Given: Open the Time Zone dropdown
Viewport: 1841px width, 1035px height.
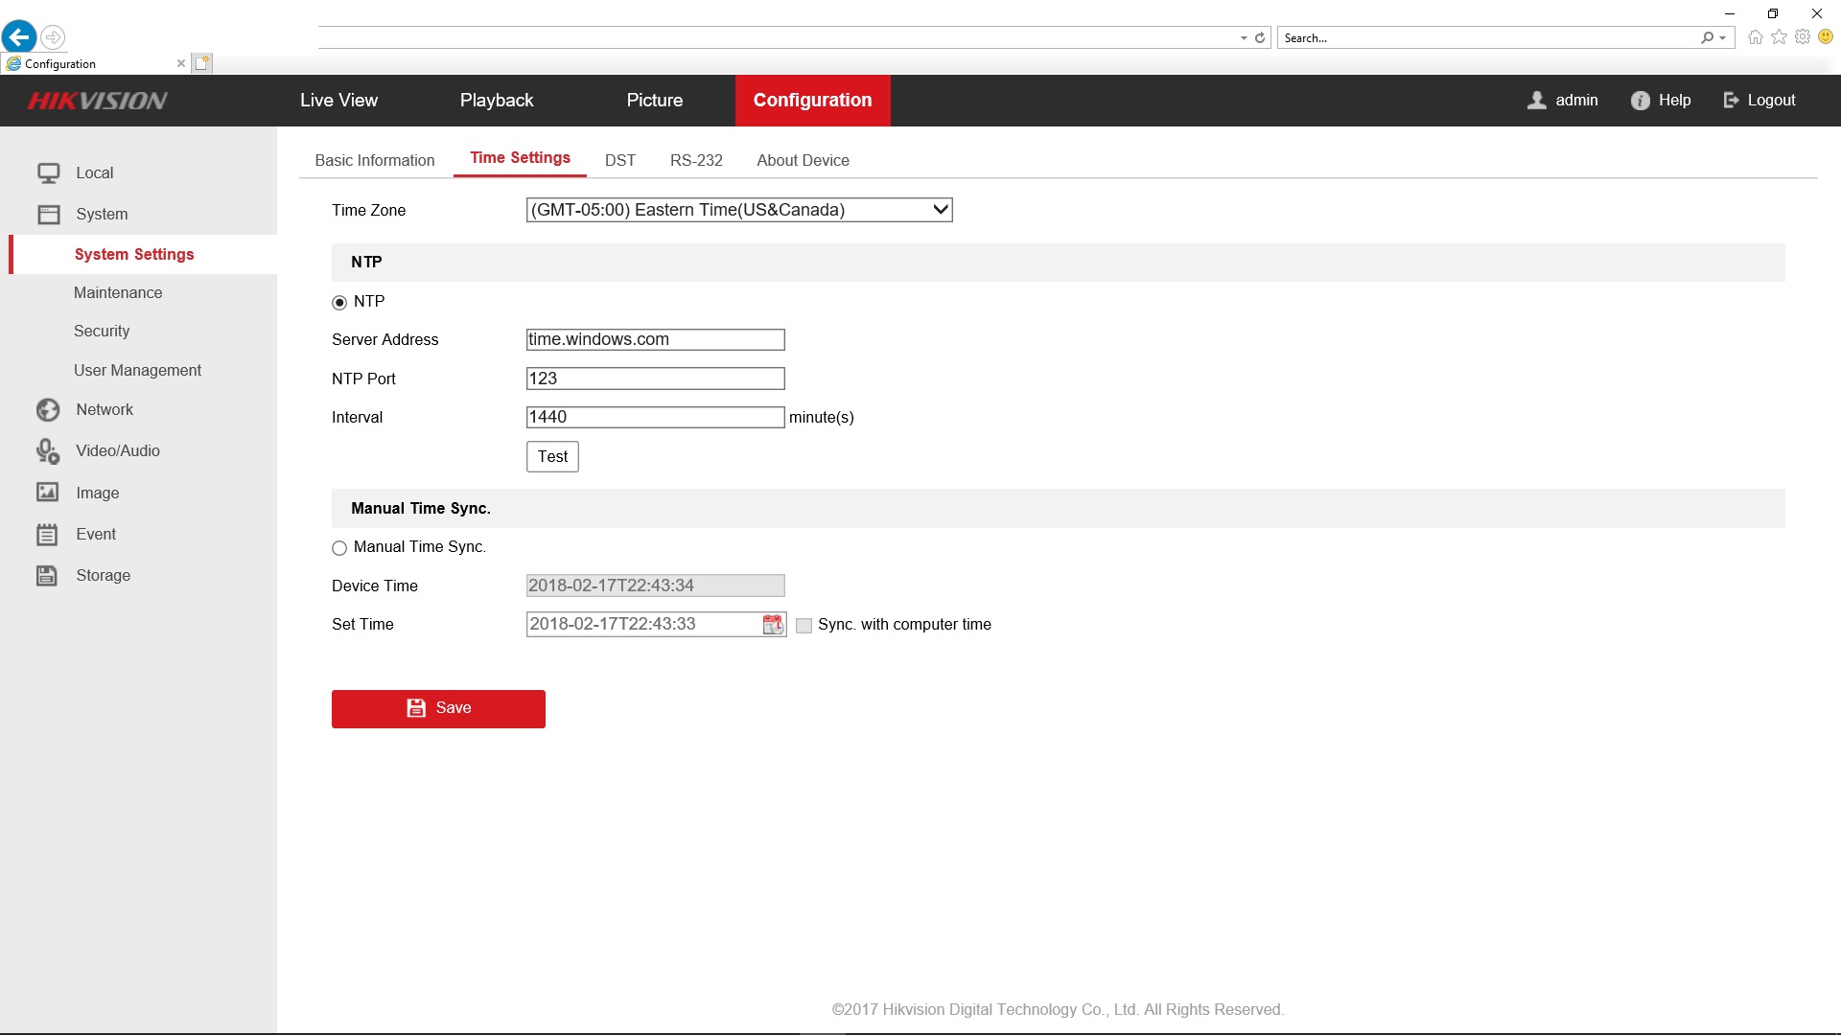Looking at the screenshot, I should pyautogui.click(x=739, y=210).
